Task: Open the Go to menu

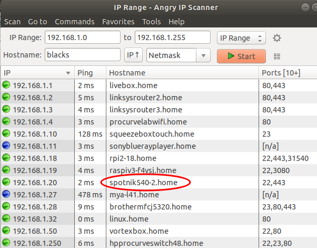Action: click(37, 22)
